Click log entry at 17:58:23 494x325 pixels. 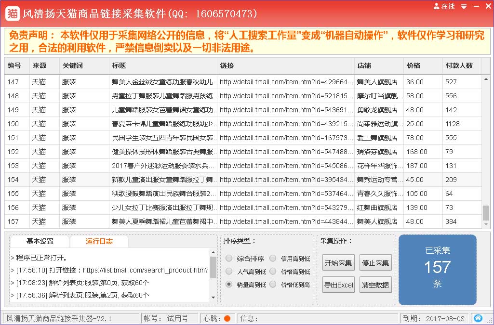click(x=80, y=283)
